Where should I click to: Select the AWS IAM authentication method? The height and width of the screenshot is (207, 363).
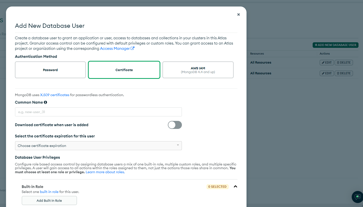(x=198, y=70)
